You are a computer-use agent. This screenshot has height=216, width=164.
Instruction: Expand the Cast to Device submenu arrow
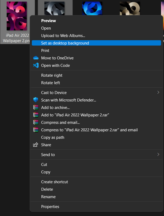click(158, 92)
